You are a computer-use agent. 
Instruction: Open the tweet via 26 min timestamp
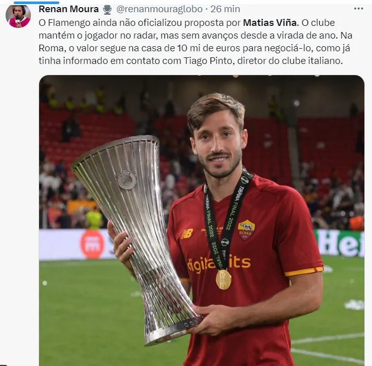225,9
